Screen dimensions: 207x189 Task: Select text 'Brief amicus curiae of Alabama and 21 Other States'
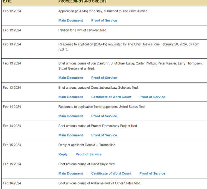click(x=96, y=183)
